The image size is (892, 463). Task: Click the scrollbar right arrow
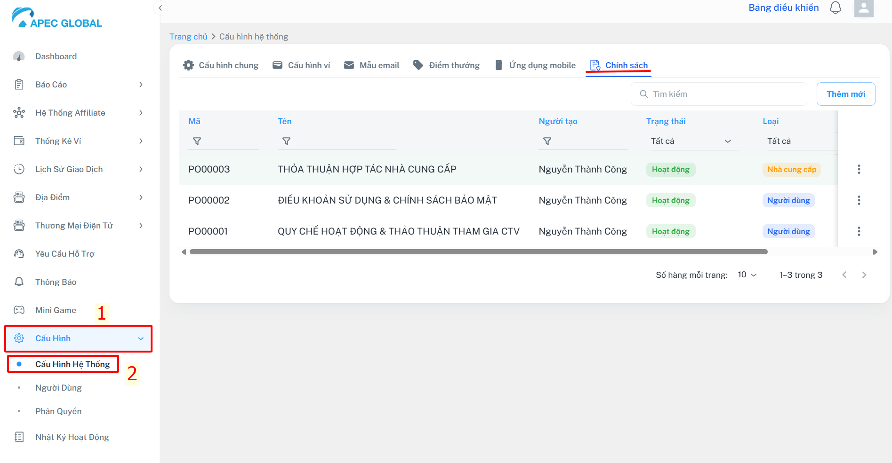875,252
